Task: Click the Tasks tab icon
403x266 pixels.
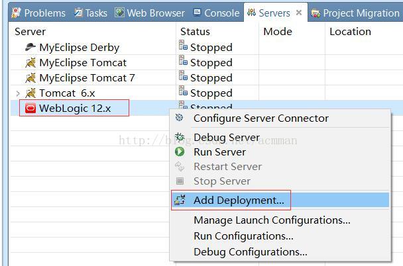Action: (78, 13)
